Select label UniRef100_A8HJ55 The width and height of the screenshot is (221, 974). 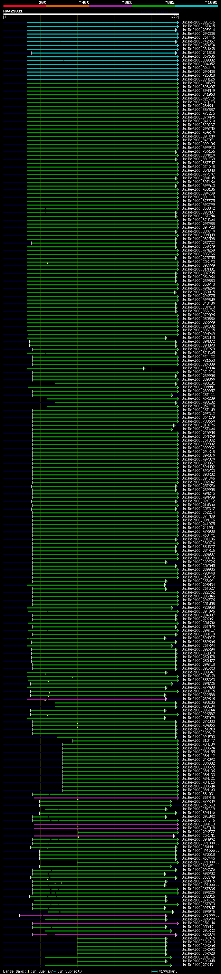coord(198,752)
